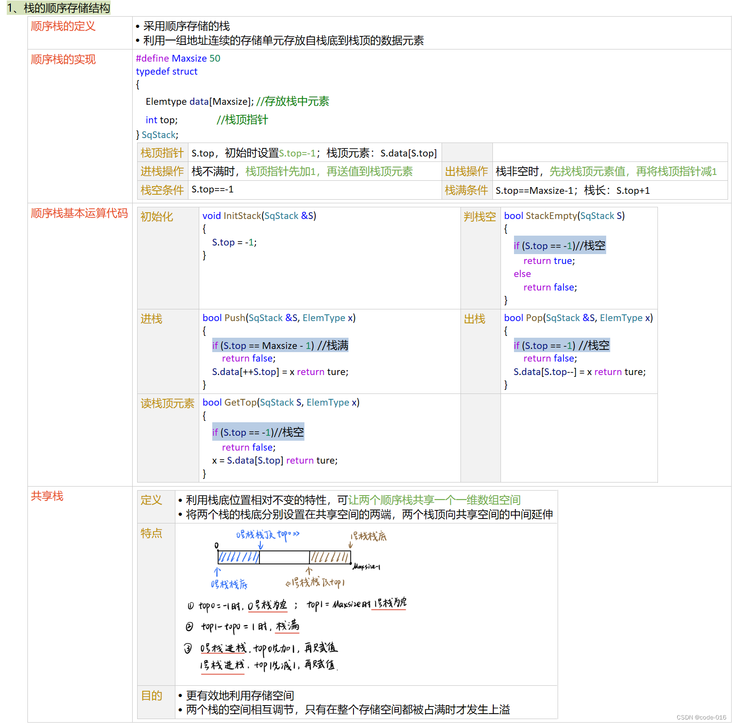This screenshot has width=733, height=724.
Task: Click the line 'S.data[++S.top] = x return ture;'
Action: pos(280,372)
